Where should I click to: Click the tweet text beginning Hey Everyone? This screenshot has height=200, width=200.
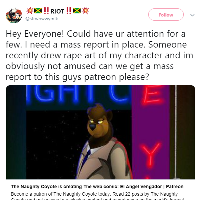pos(99,55)
